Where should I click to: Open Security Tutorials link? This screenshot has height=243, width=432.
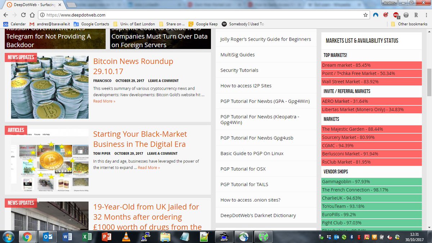coord(239,70)
